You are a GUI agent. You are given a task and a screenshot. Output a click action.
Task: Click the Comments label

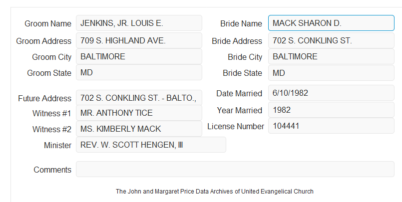click(x=52, y=170)
